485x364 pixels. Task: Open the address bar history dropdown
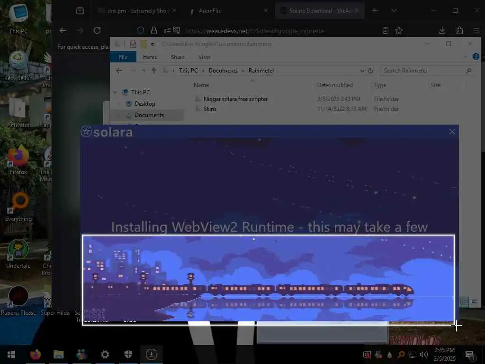(362, 71)
